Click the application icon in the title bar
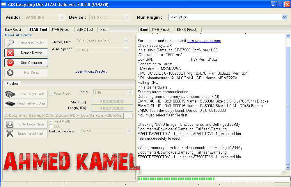This screenshot has width=291, height=187. point(3,4)
